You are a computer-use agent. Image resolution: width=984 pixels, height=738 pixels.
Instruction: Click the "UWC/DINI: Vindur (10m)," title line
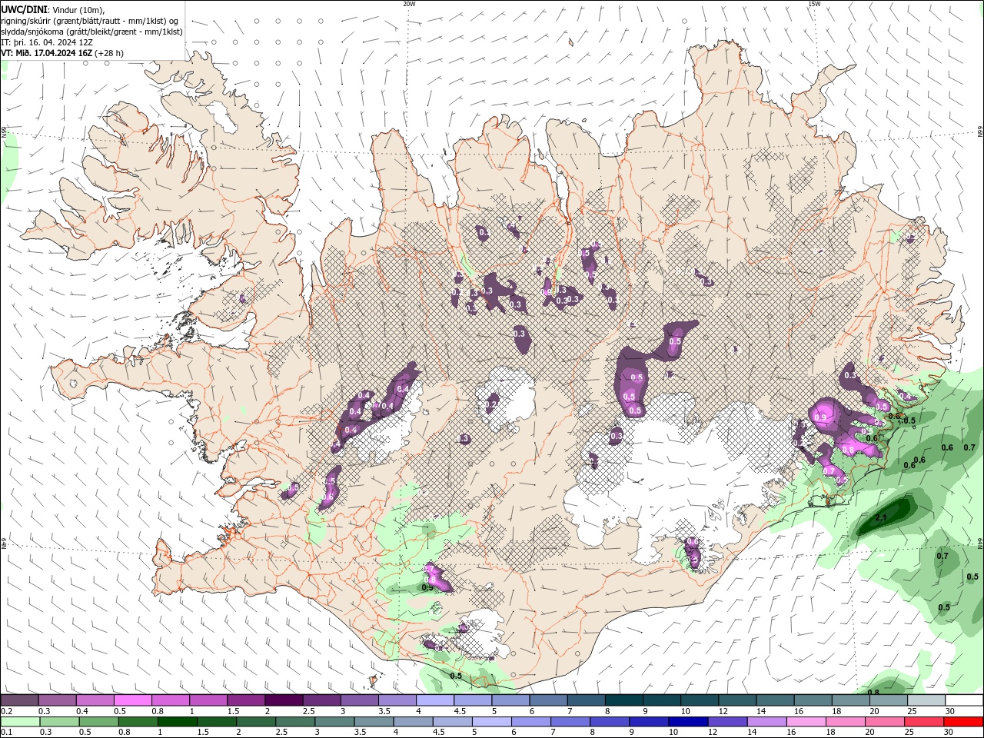click(52, 9)
